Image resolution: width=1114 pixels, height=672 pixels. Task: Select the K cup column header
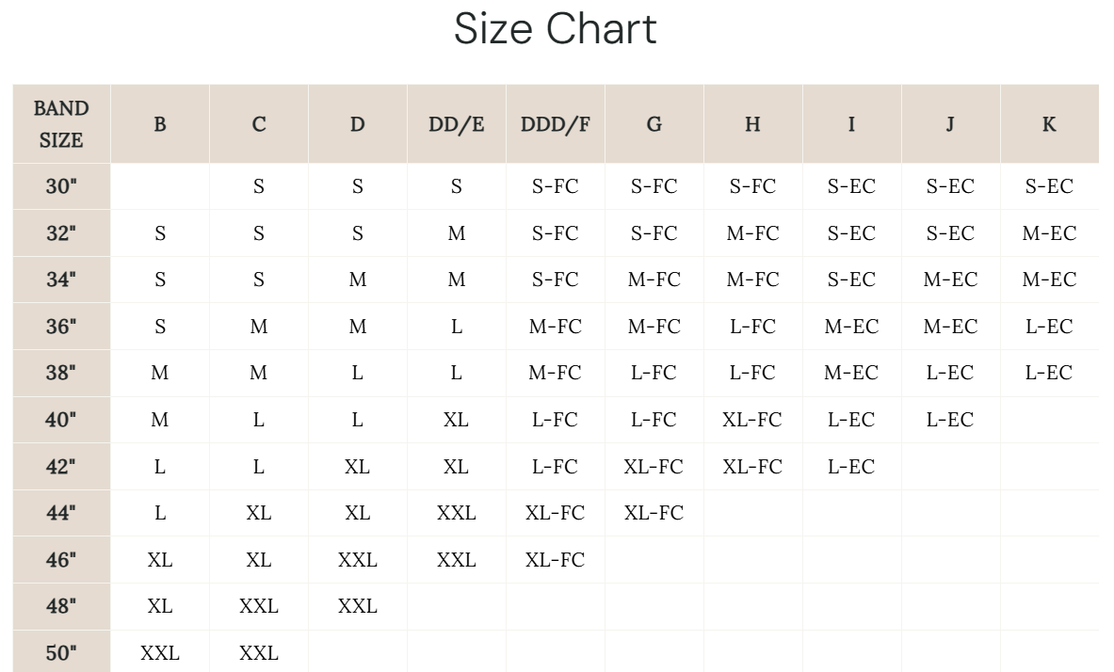point(1049,124)
